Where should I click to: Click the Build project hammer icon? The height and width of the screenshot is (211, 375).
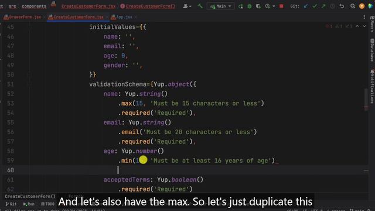200,6
